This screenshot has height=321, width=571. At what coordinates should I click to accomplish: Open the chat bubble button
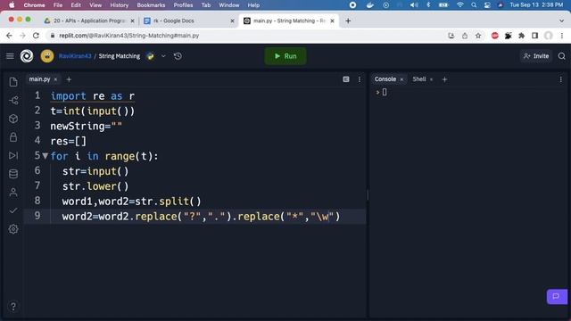point(557,296)
